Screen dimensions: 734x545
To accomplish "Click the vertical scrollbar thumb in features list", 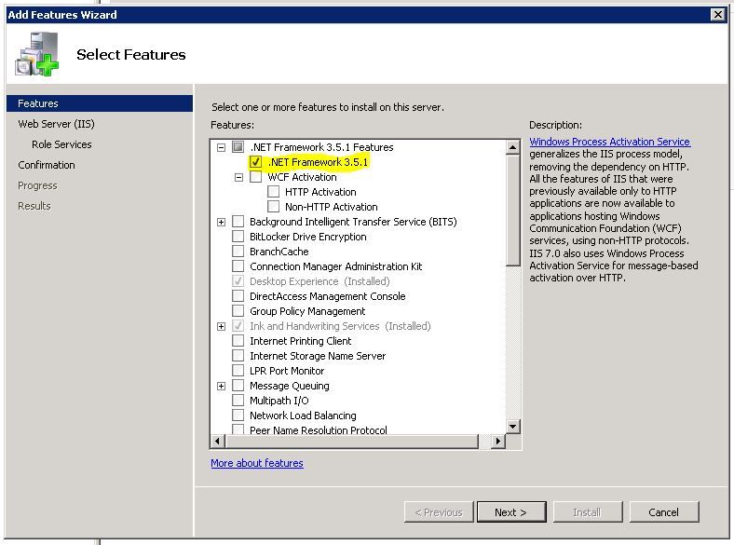I will [512, 211].
